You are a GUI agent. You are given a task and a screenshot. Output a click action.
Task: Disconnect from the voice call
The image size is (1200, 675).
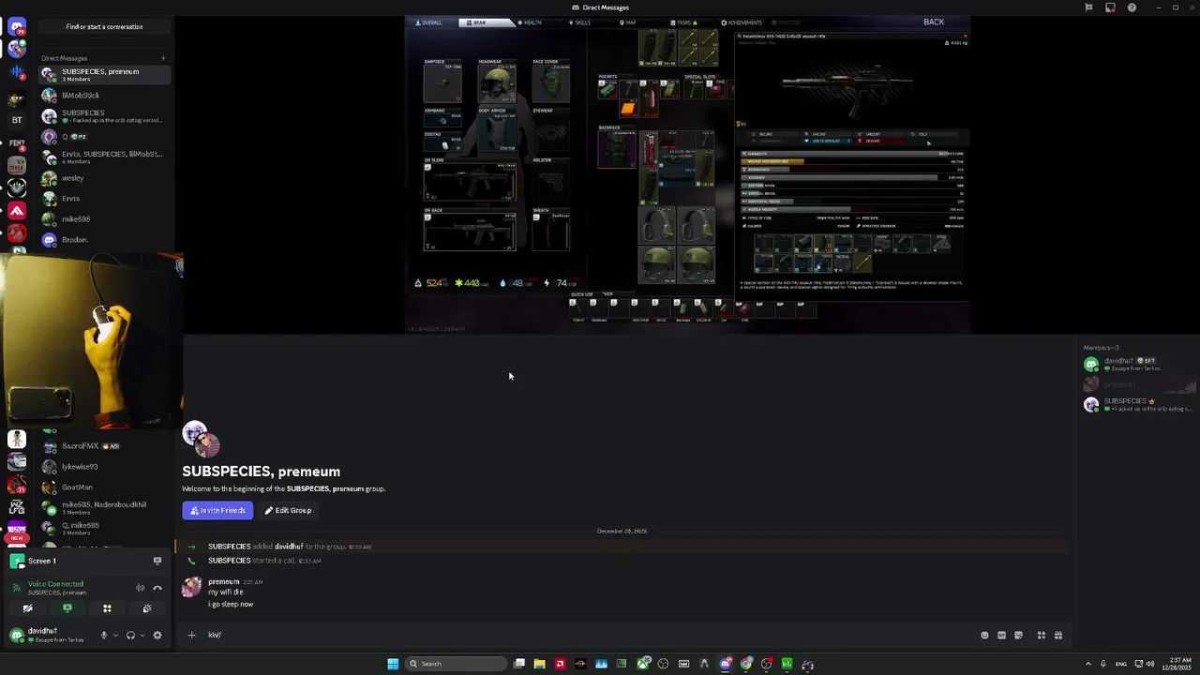click(x=157, y=588)
